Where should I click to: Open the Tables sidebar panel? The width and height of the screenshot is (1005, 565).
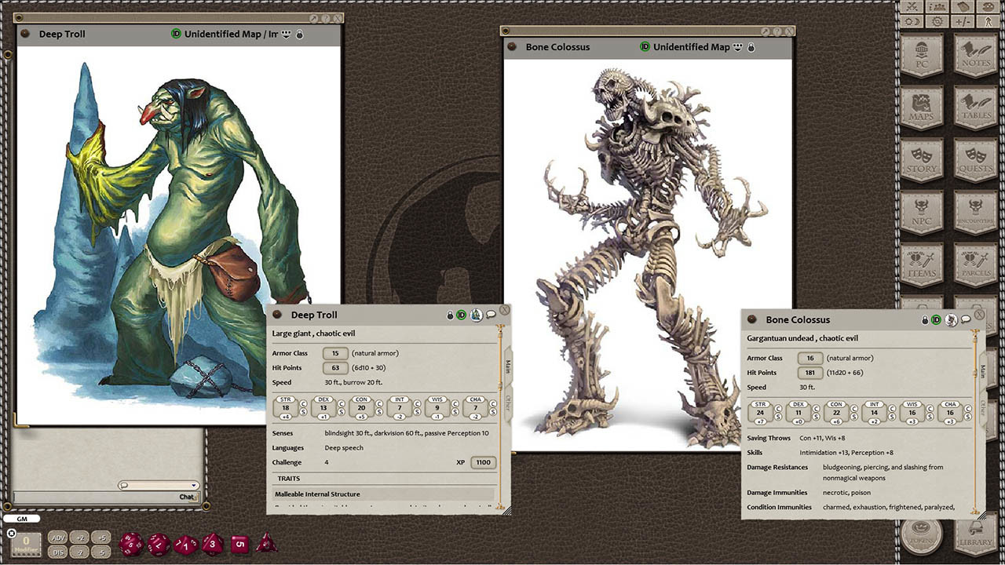coord(976,107)
